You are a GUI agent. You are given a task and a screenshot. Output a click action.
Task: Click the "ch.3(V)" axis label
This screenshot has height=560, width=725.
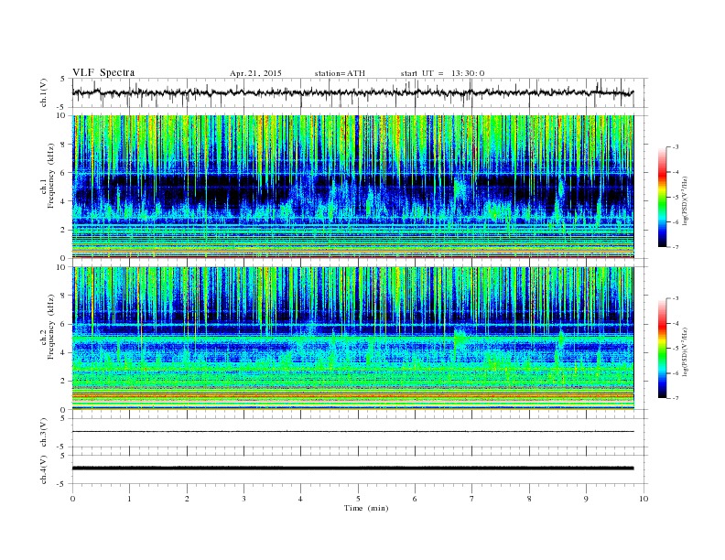click(x=43, y=433)
